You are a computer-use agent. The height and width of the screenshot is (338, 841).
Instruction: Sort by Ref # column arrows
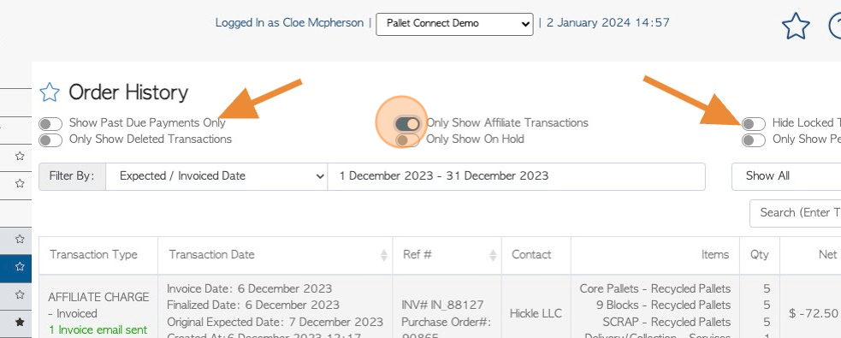tap(493, 255)
